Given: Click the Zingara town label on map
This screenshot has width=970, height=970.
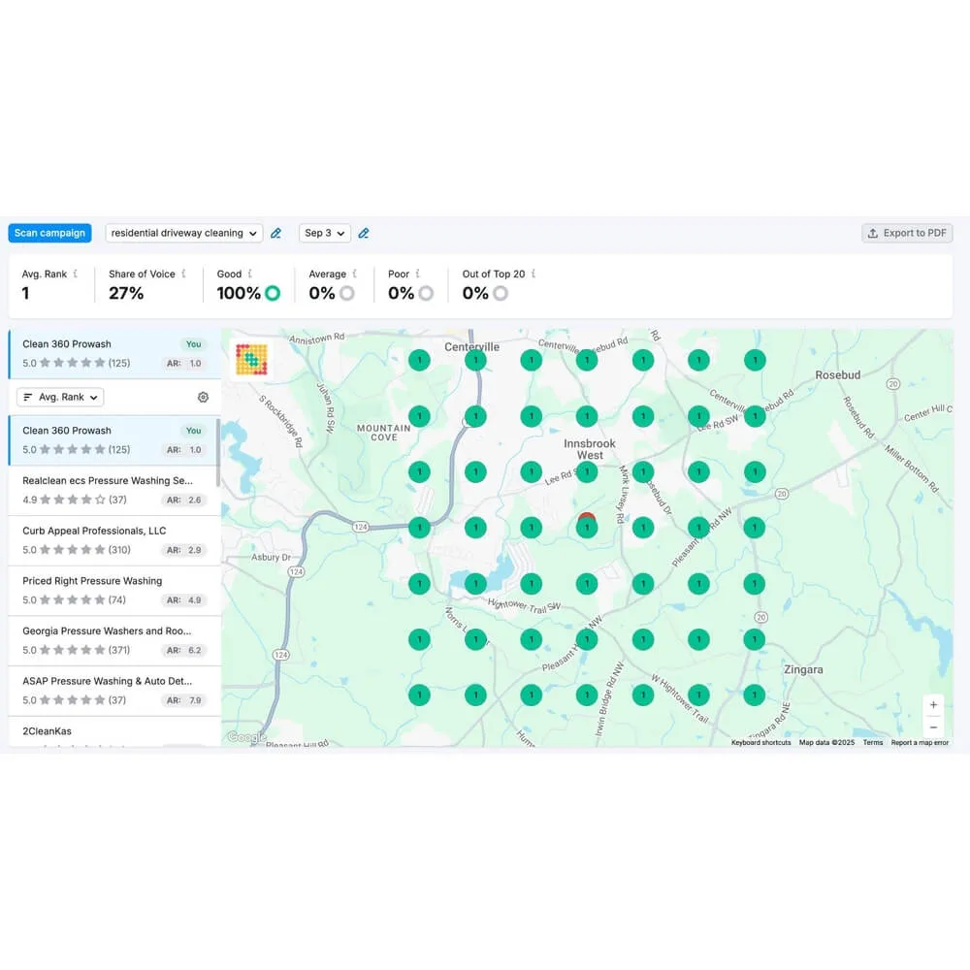Looking at the screenshot, I should click(803, 669).
